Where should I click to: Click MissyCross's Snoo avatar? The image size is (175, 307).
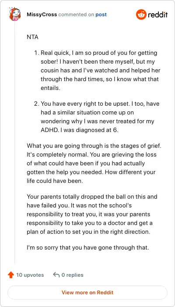14,14
